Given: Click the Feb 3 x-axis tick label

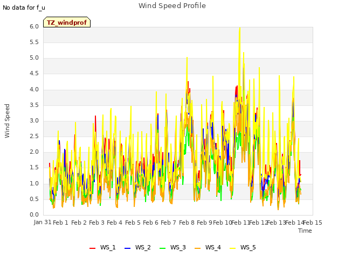Looking at the screenshot, I should (96, 223).
